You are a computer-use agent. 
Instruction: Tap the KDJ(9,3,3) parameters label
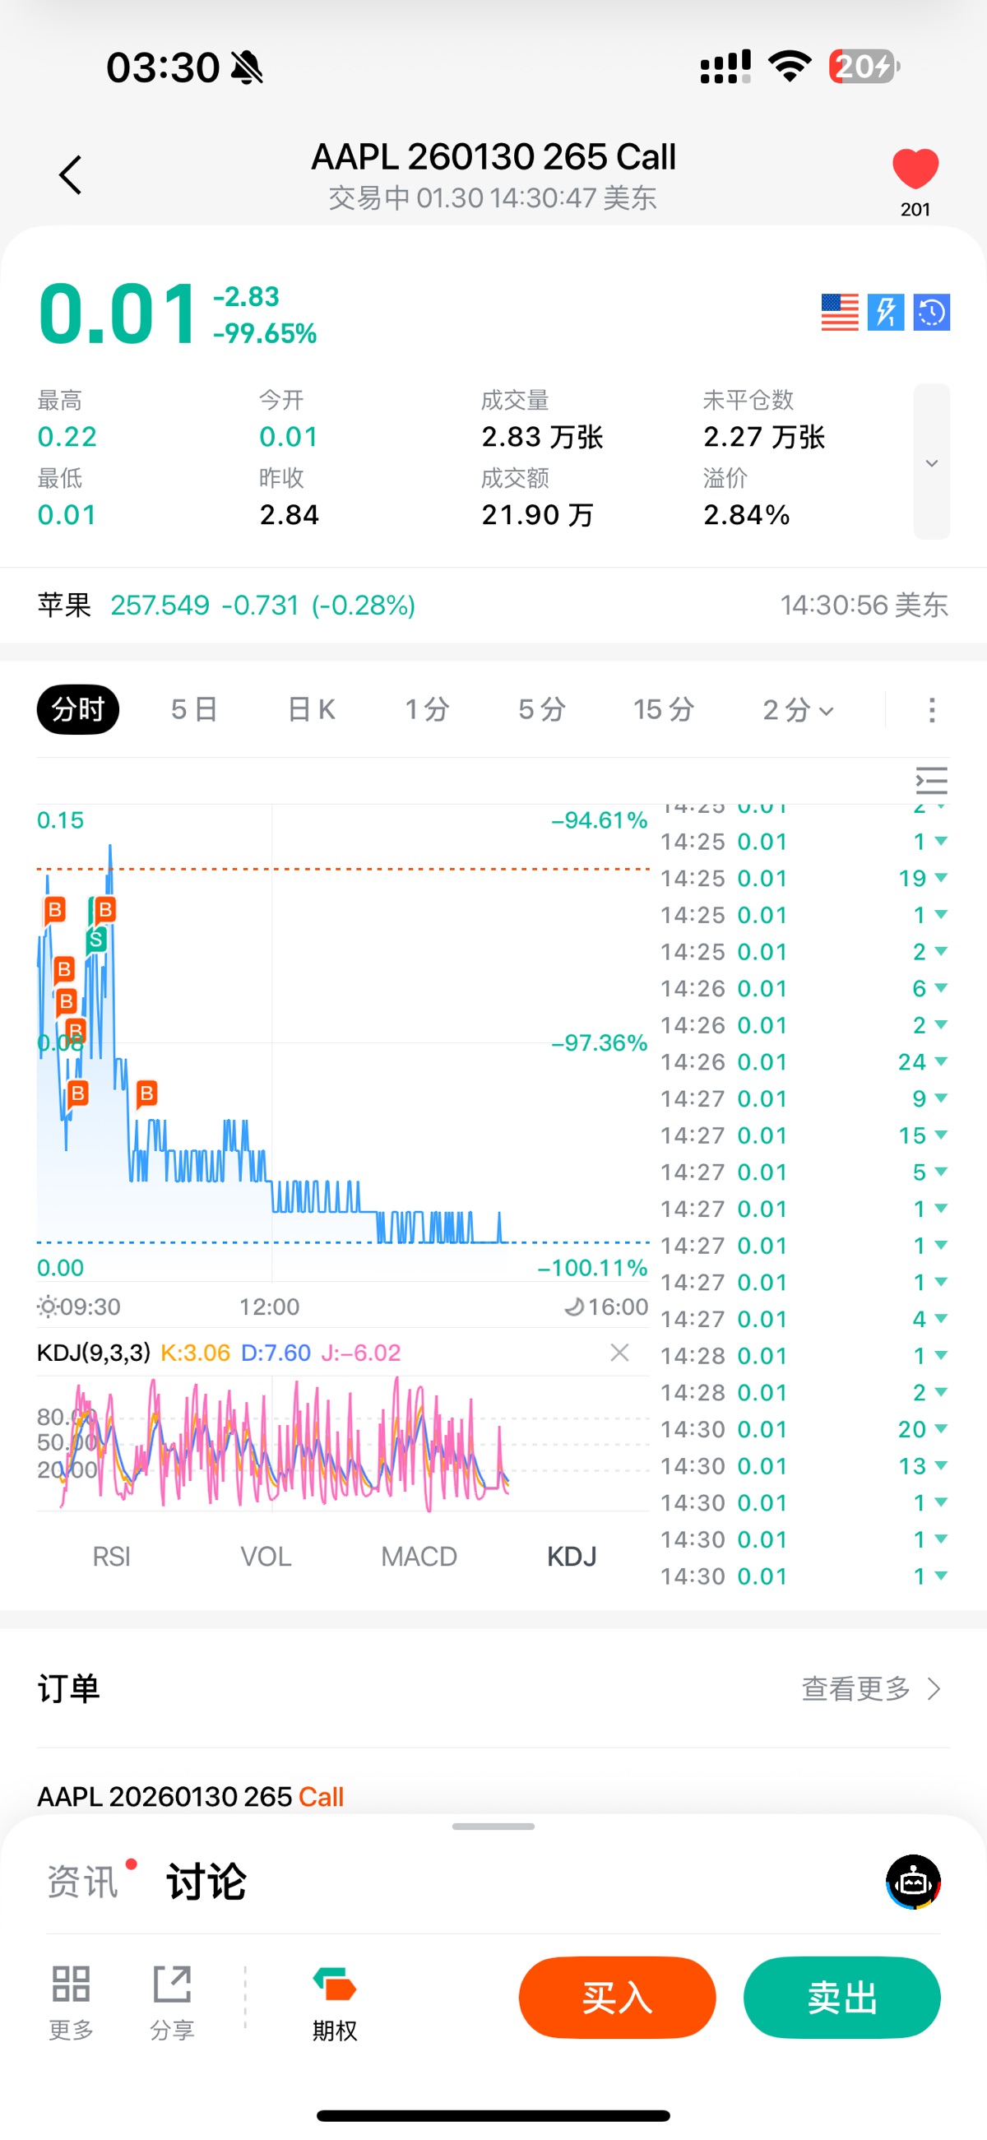point(93,1353)
